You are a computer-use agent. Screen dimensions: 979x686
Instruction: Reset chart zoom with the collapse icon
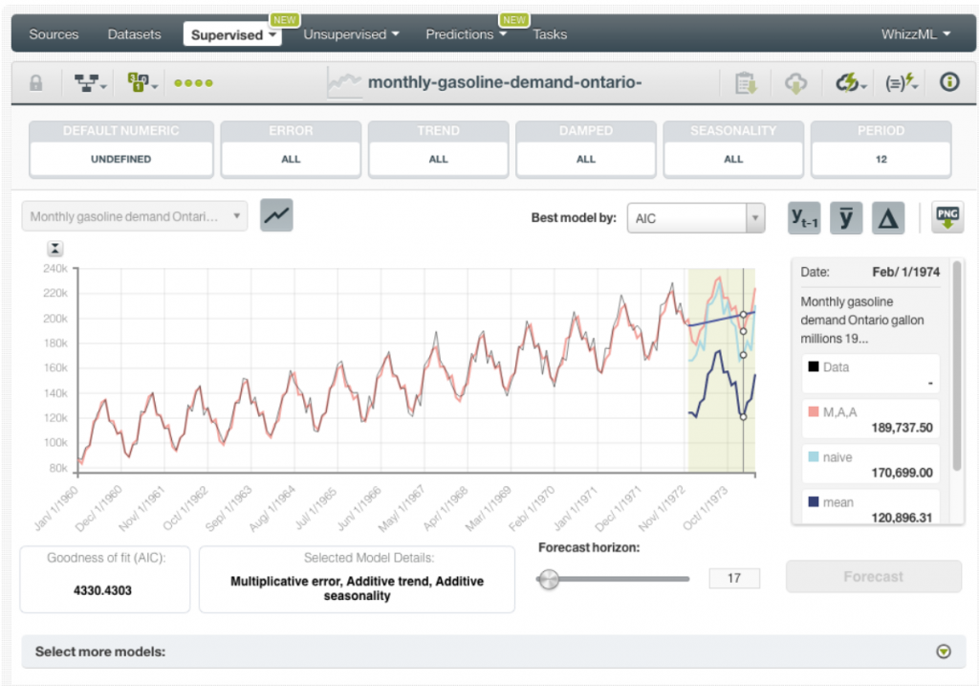point(56,249)
